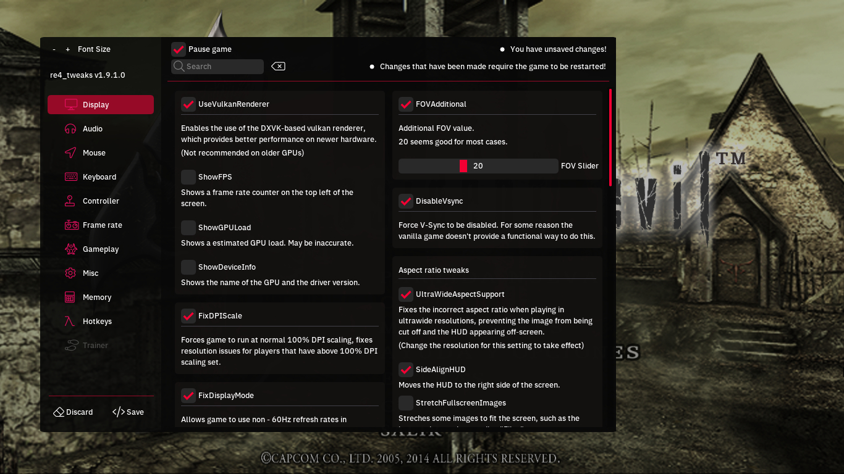This screenshot has height=474, width=844.
Task: Save the configuration changes
Action: click(128, 412)
